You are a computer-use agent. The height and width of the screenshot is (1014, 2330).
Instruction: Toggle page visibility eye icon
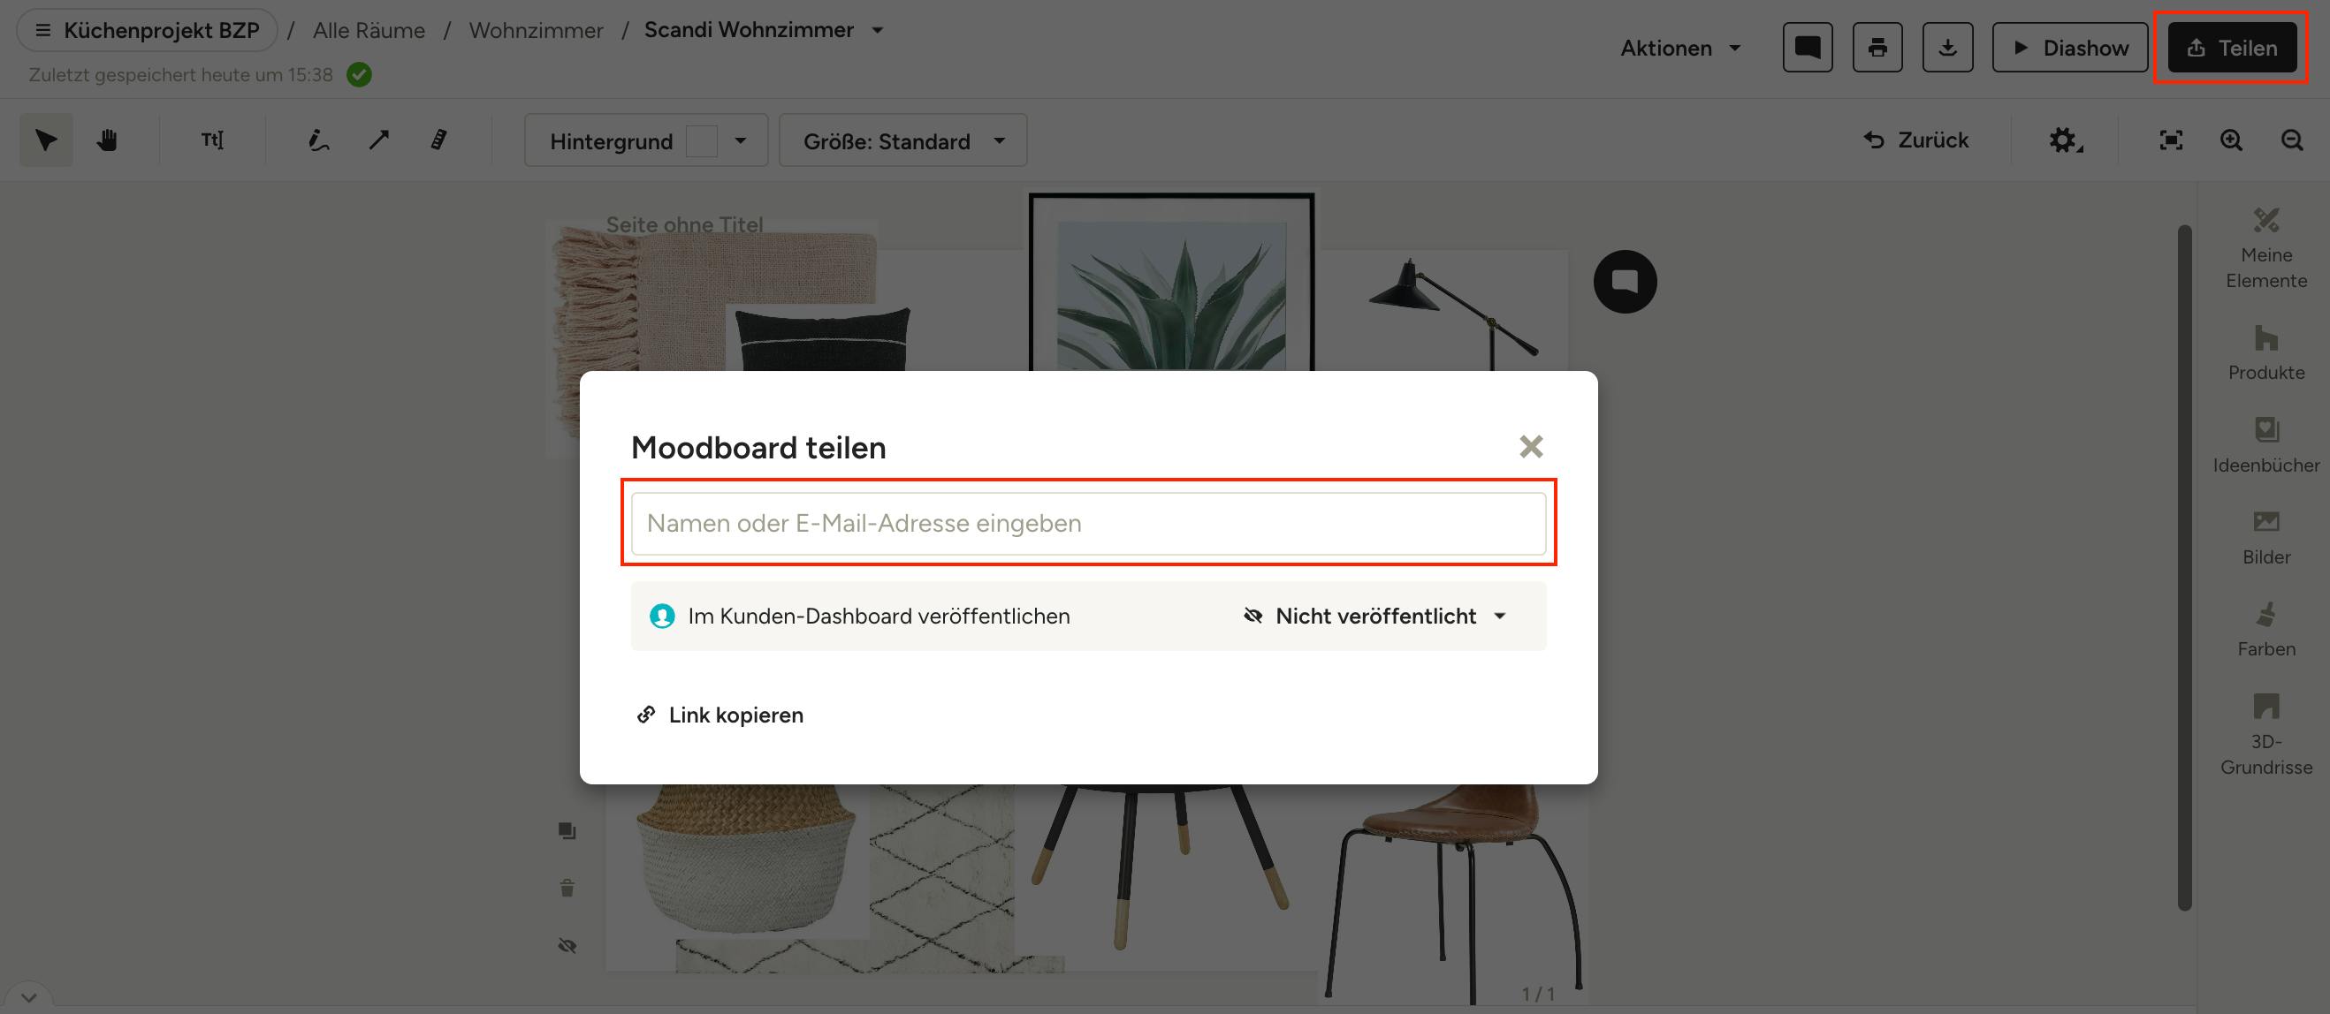(567, 945)
